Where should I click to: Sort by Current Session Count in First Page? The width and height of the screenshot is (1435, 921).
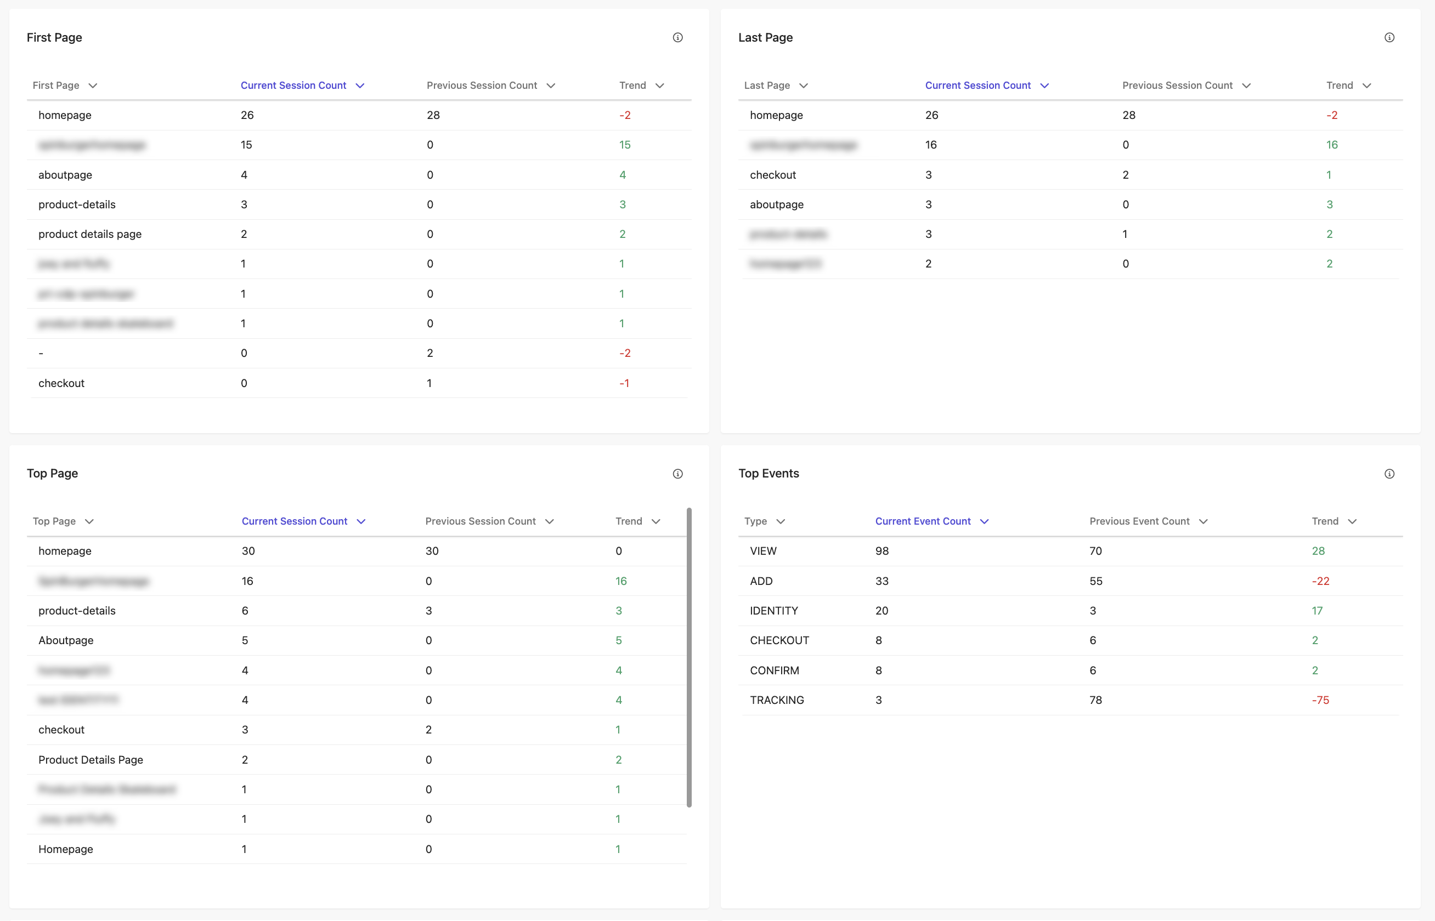(x=302, y=84)
